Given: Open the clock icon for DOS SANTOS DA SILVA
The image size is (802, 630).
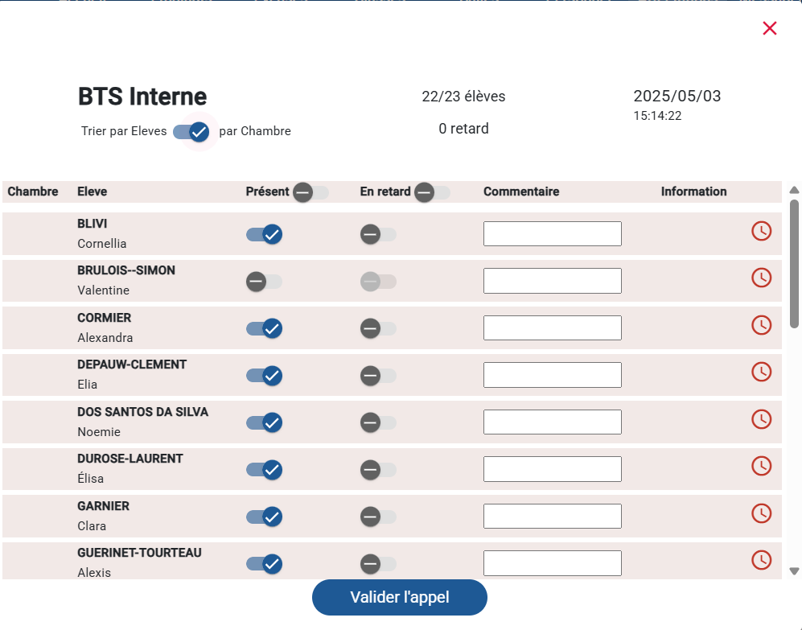Looking at the screenshot, I should pyautogui.click(x=761, y=419).
